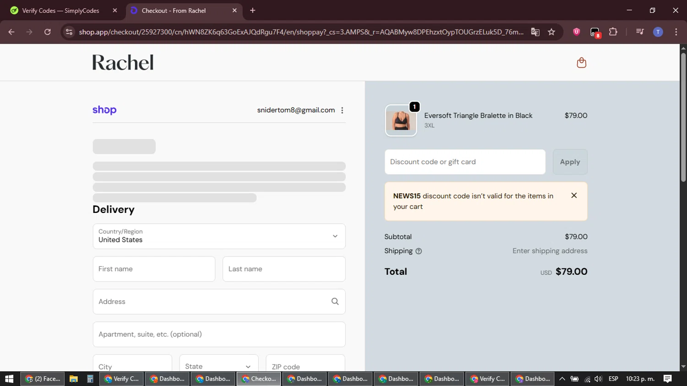Click the browser address bar URL
687x386 pixels.
tap(301, 32)
